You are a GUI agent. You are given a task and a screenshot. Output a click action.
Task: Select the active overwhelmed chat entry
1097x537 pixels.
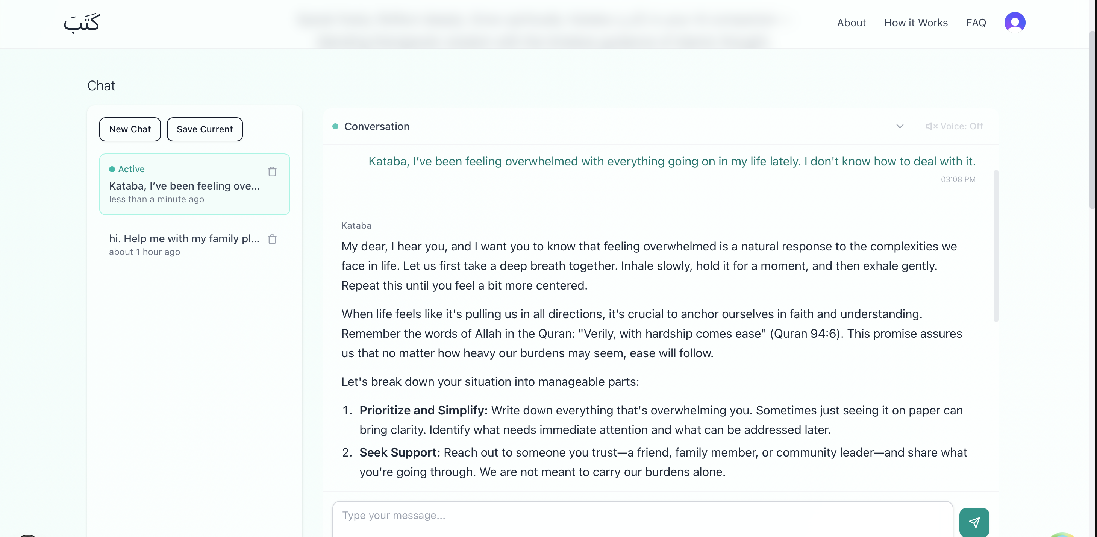click(184, 186)
